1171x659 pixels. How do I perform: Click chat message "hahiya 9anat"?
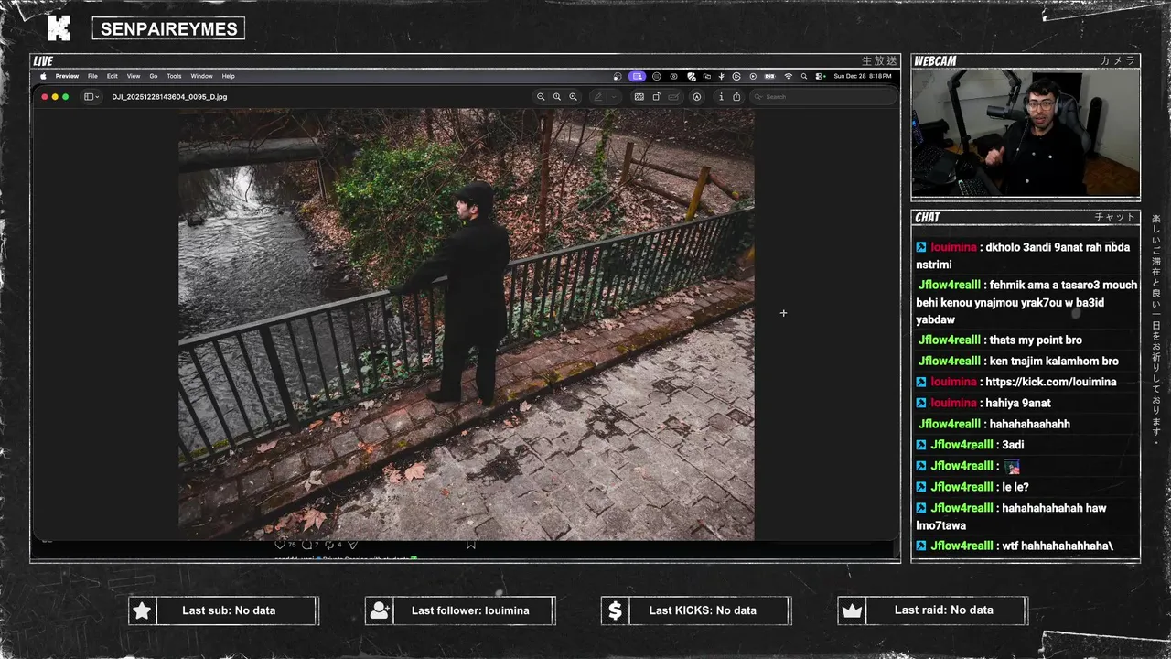(x=1018, y=403)
